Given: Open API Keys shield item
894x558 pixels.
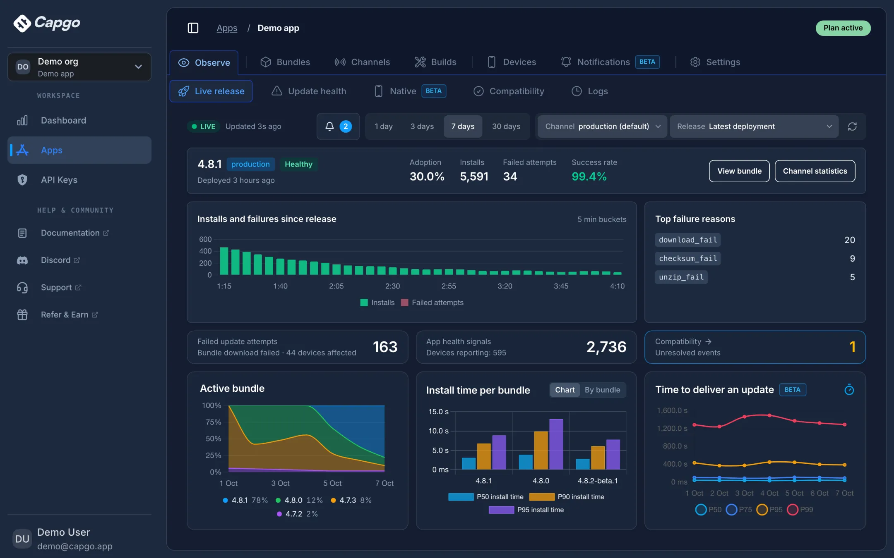Looking at the screenshot, I should point(79,180).
